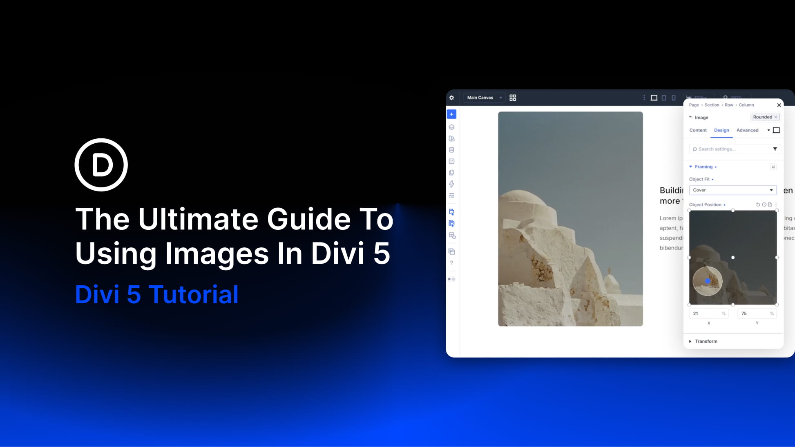Viewport: 795px width, 447px height.
Task: Toggle the layout preview eye icon
Action: (452, 236)
